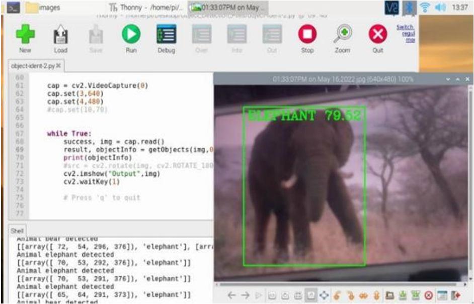Click line number 67 in the editor gutter

coord(19,134)
